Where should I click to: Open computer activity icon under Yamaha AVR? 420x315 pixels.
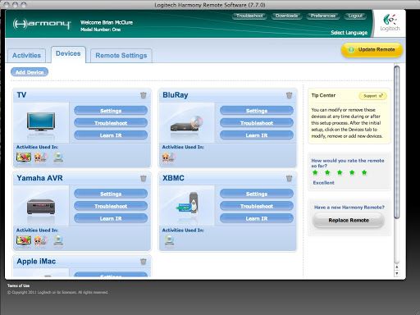pyautogui.click(x=58, y=240)
